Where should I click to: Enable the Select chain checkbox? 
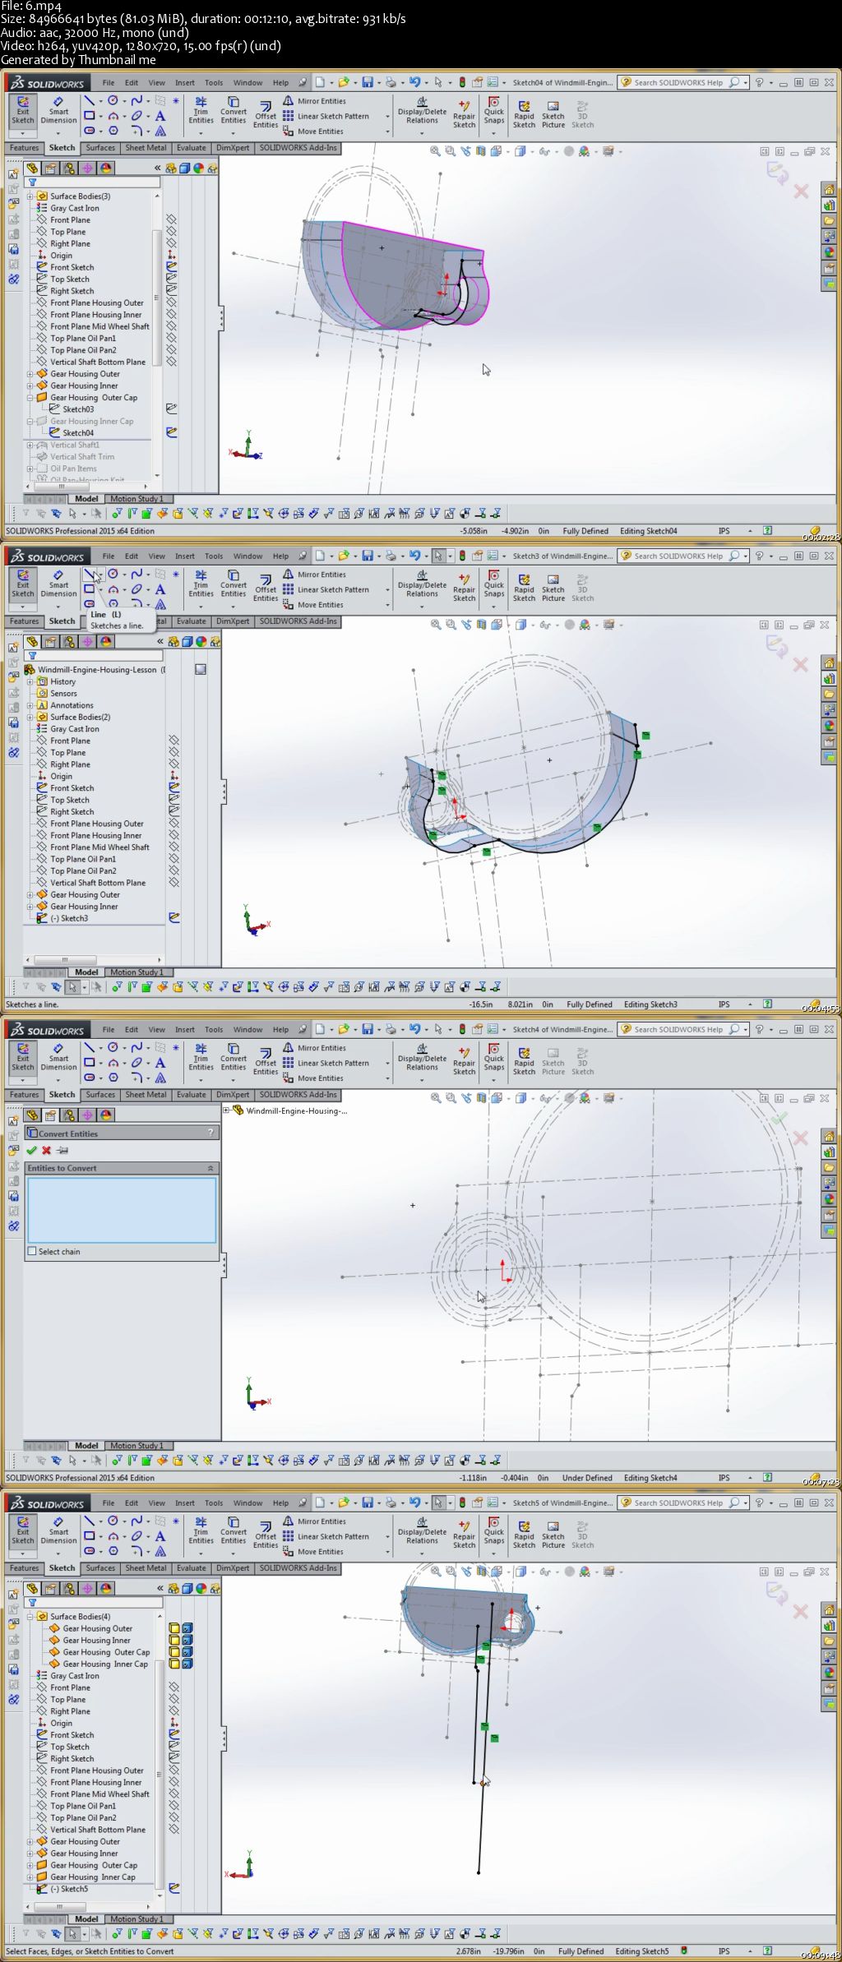[32, 1251]
